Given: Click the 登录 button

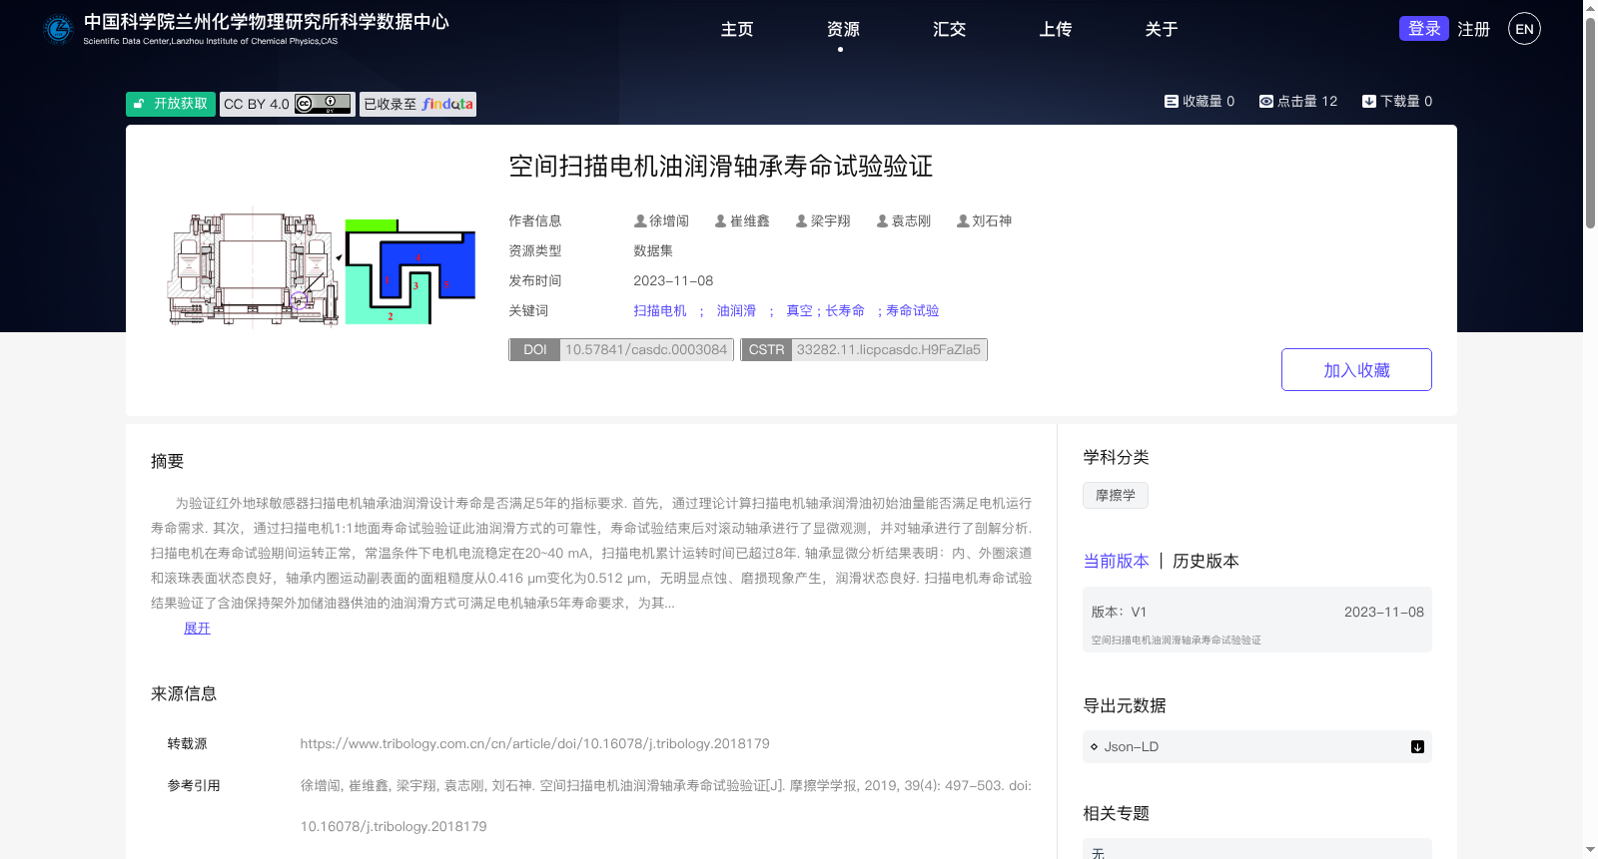Looking at the screenshot, I should click(x=1424, y=29).
